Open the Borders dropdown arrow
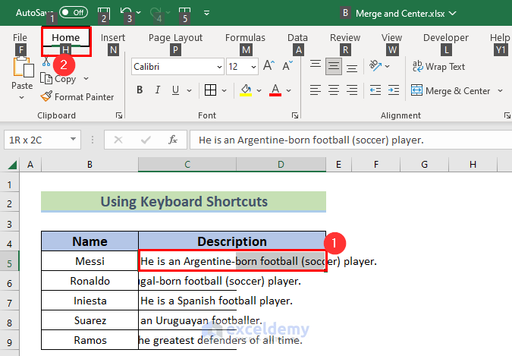The height and width of the screenshot is (356, 512). pyautogui.click(x=224, y=90)
